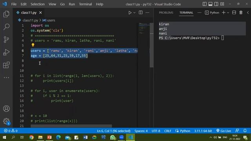The width and height of the screenshot is (251, 141).
Task: Click the editor vertical scrollbar thumb
Action: (151, 45)
